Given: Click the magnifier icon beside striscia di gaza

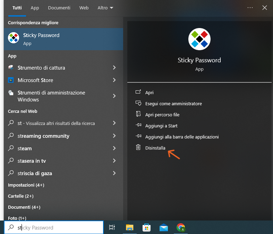Looking at the screenshot, I should [11, 173].
